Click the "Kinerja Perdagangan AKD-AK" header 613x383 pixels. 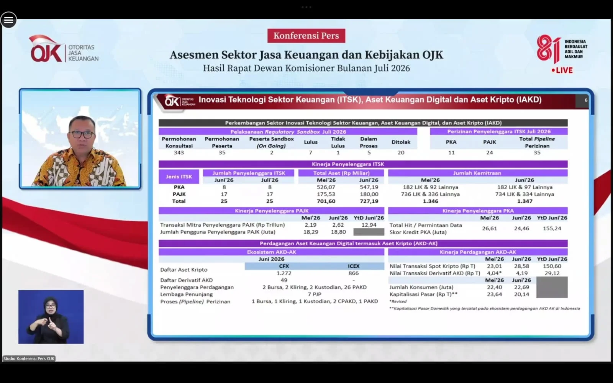478,252
